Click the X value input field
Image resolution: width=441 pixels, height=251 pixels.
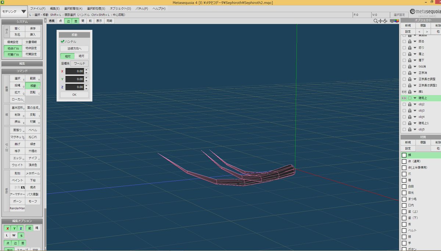(75, 71)
